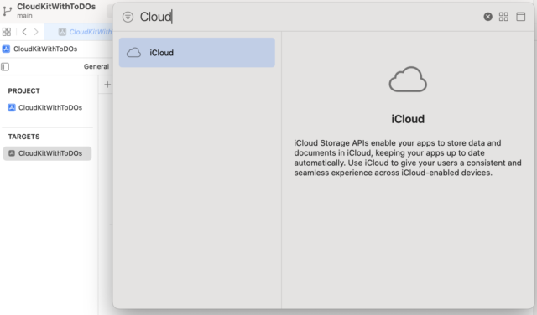Clear the Cloud search text

click(488, 17)
